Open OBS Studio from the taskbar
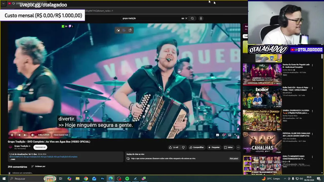Viewport: 324px width, 182px height. tap(119, 179)
